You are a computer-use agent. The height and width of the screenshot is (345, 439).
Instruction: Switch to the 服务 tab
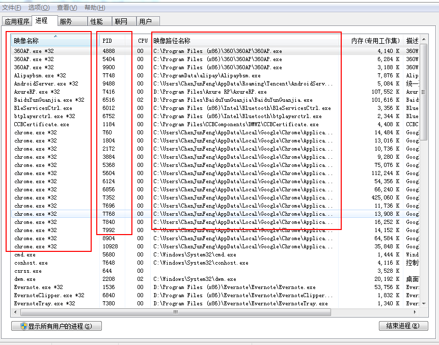pyautogui.click(x=72, y=21)
